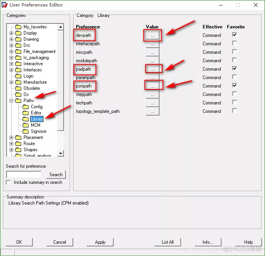Click the Interactive folder icon
The image size is (265, 256).
pyautogui.click(x=18, y=64)
